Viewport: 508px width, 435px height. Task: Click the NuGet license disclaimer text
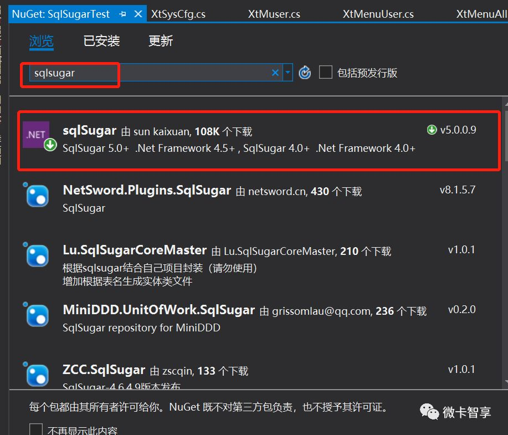[x=209, y=407]
